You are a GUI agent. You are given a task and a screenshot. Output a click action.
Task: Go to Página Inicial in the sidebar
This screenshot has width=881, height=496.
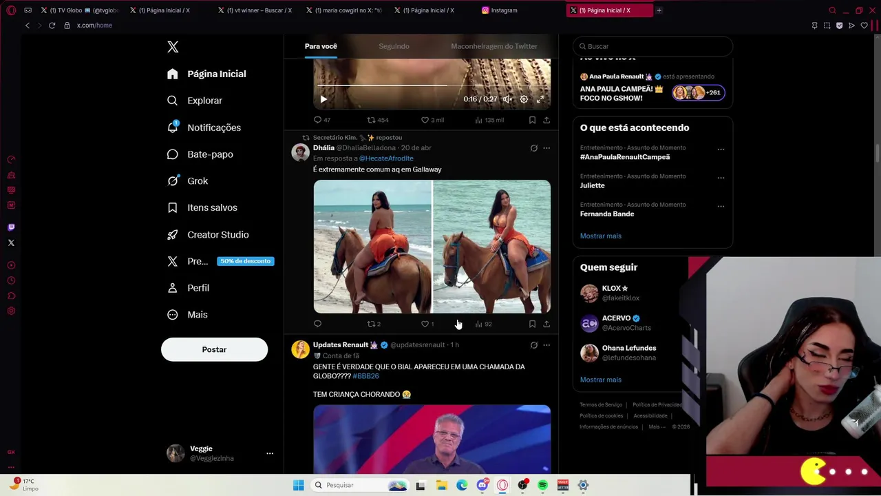(206, 74)
